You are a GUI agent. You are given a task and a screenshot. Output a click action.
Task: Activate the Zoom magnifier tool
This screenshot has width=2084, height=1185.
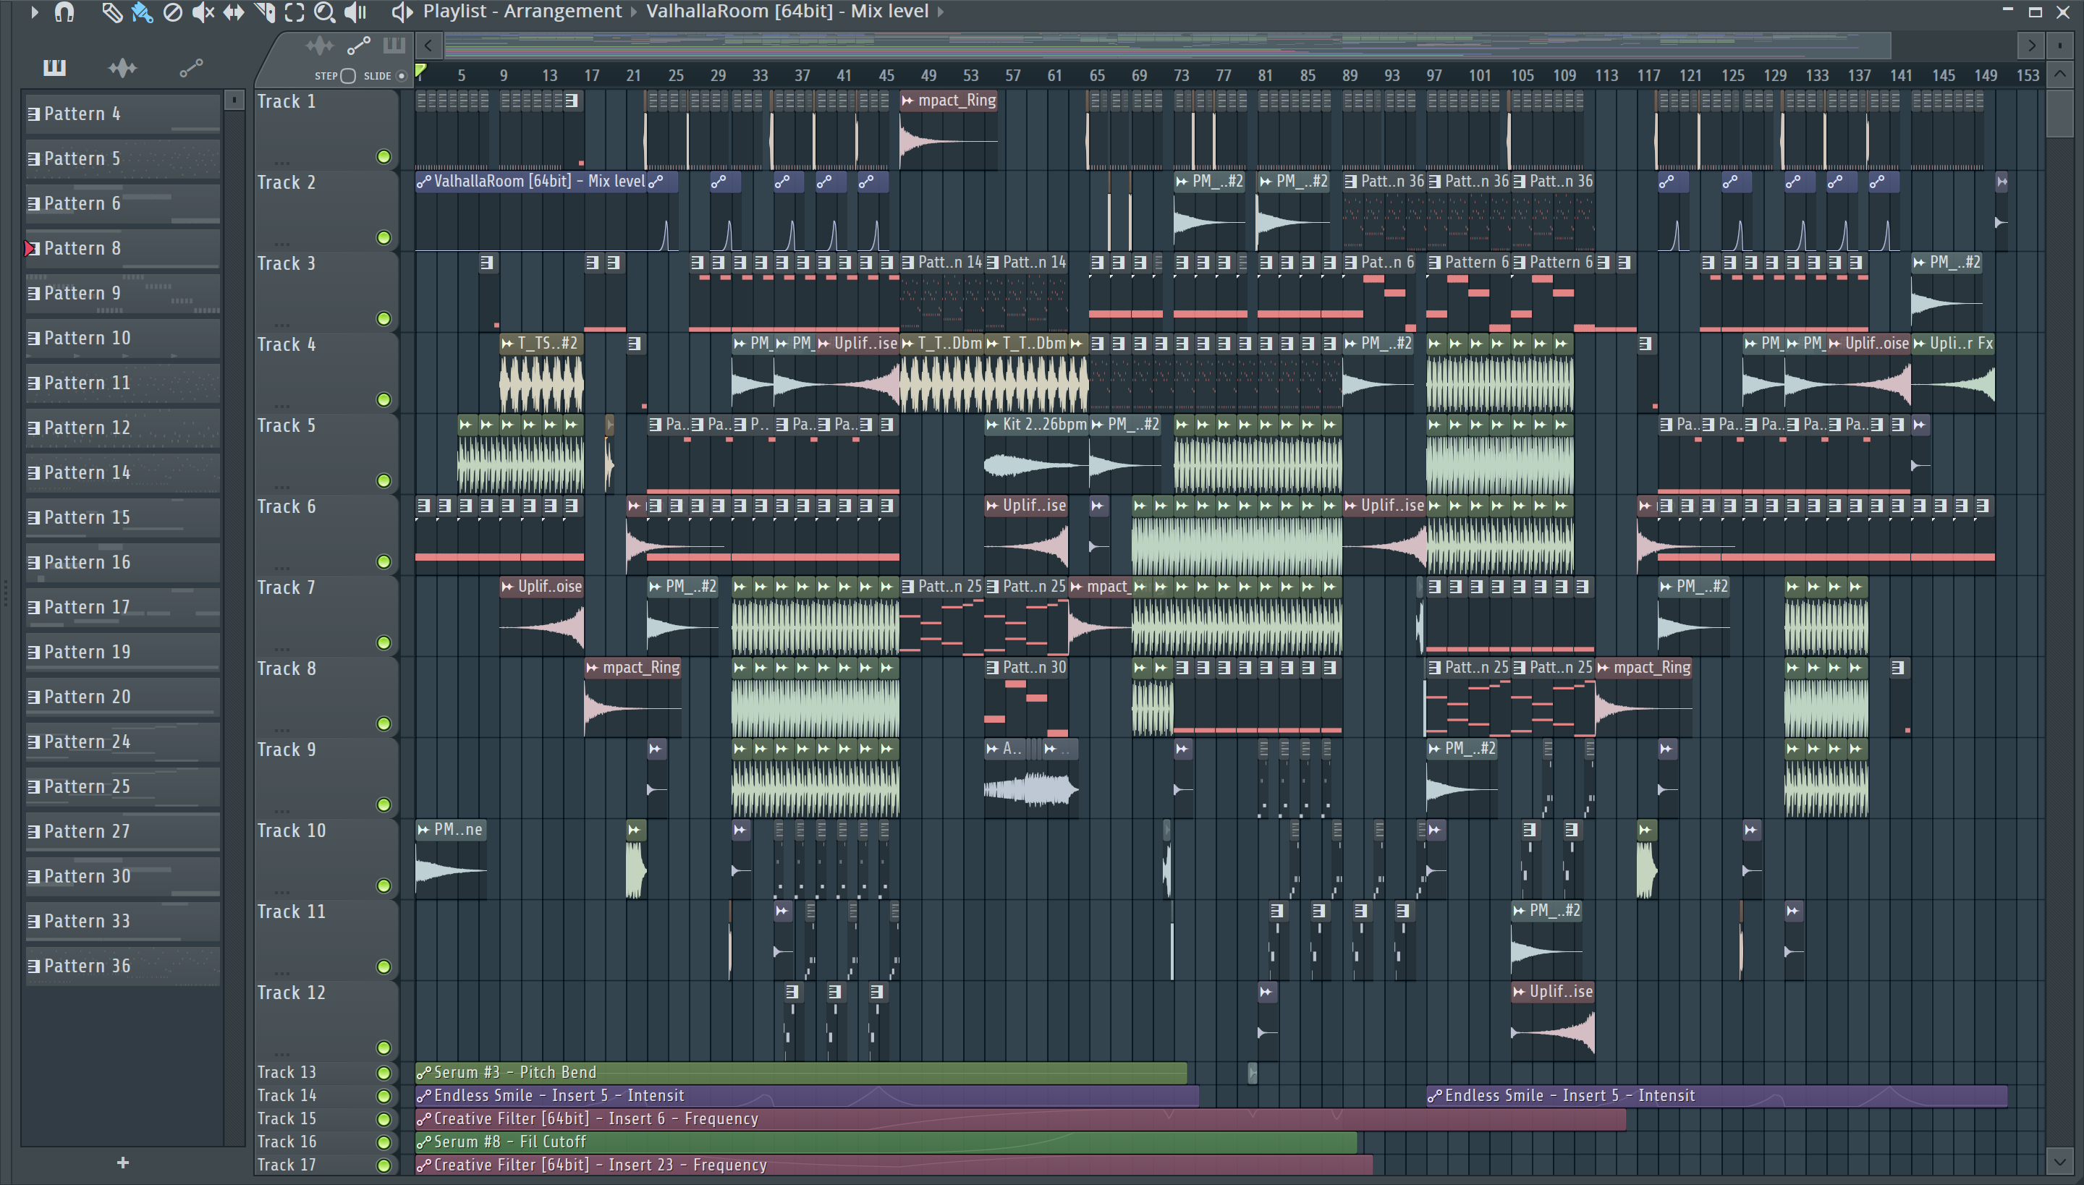(325, 12)
